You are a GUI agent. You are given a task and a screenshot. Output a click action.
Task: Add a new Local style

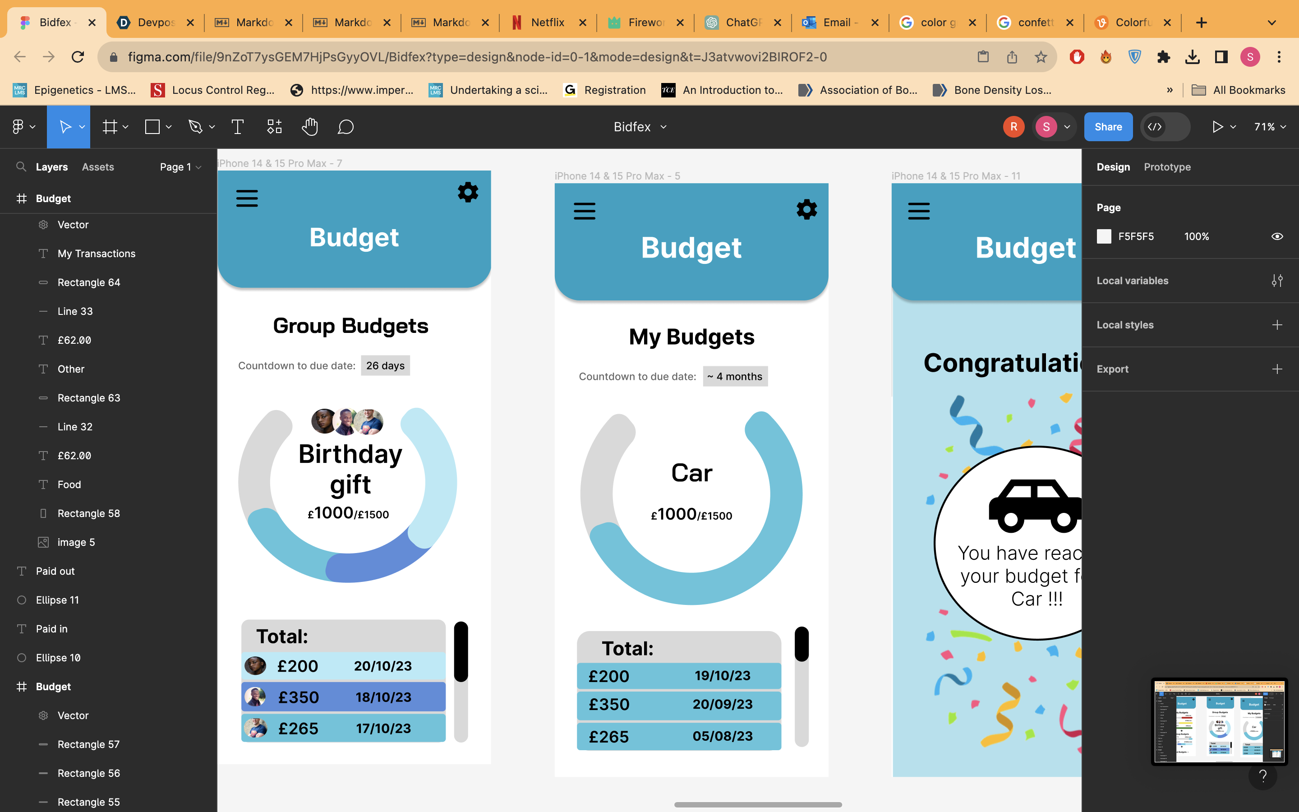(1277, 324)
